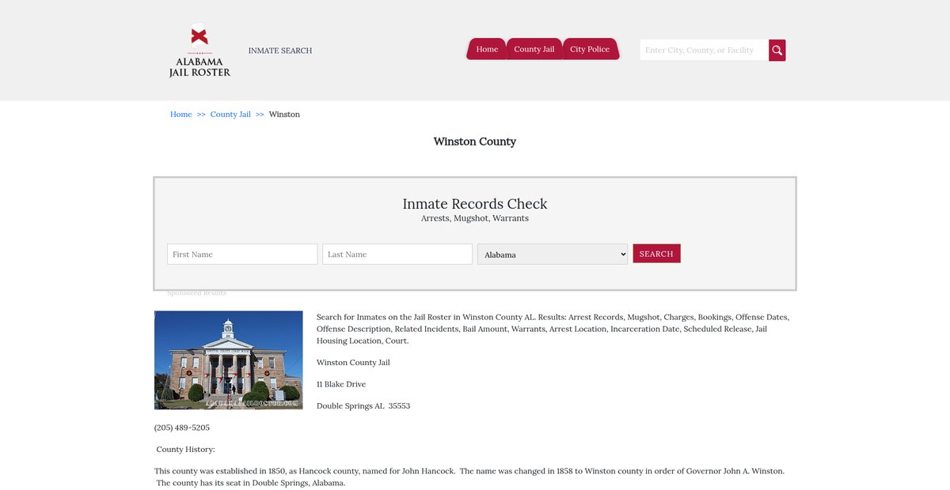Click the (205) 489-5205 phone number
Screen dimensions: 950x490
point(182,428)
